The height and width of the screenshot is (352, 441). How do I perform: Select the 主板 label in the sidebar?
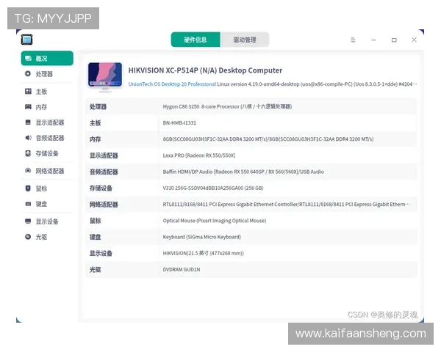[x=41, y=92]
